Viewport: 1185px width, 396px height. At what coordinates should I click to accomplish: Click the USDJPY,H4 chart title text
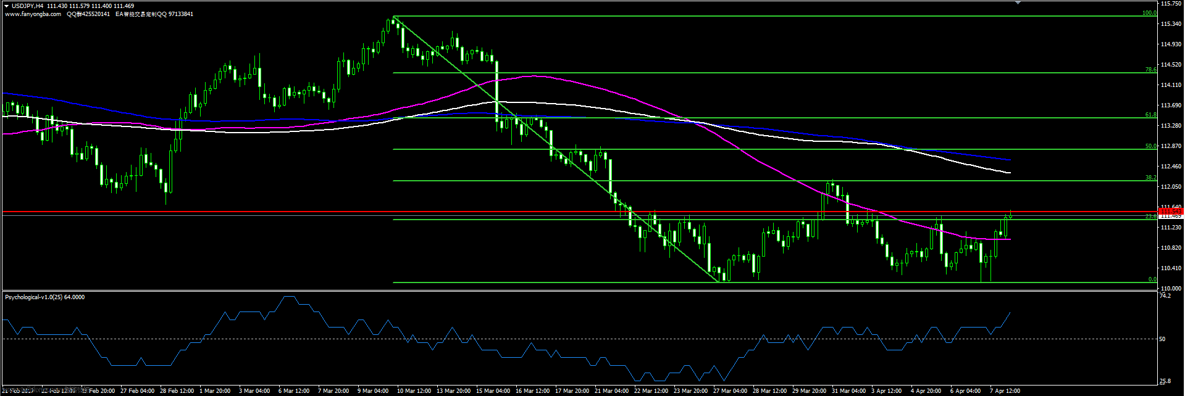pyautogui.click(x=27, y=6)
